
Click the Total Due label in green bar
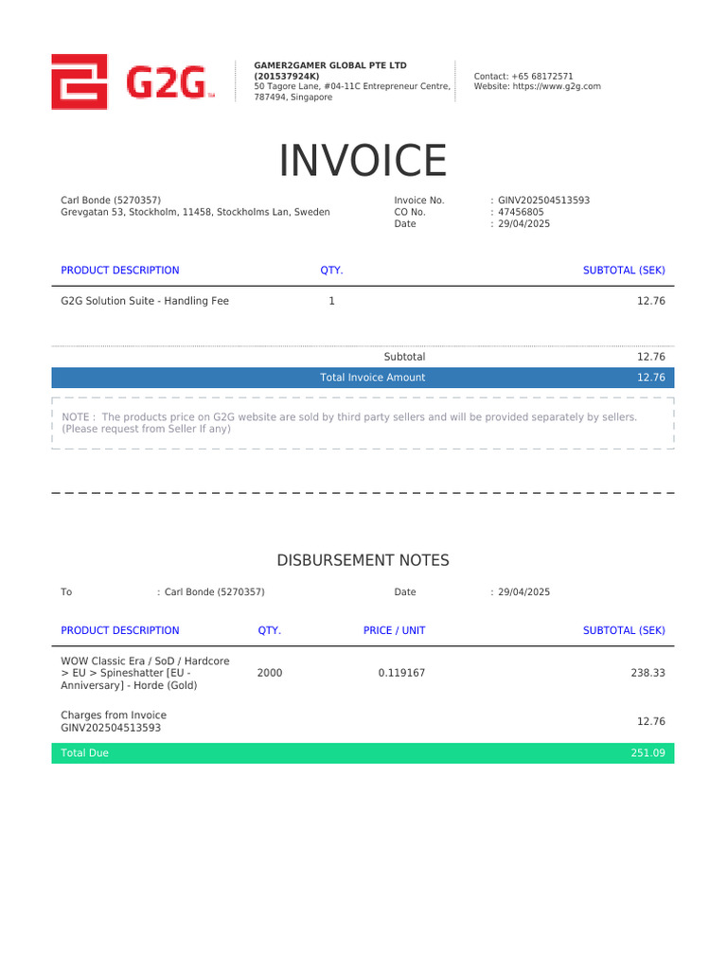tap(84, 753)
